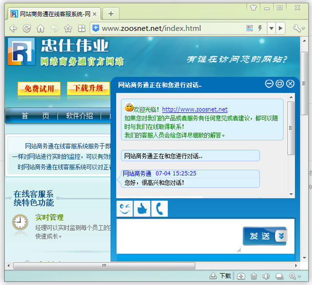Minimize the chat dialog with minus circle
This screenshot has width=312, height=285.
pos(269,84)
